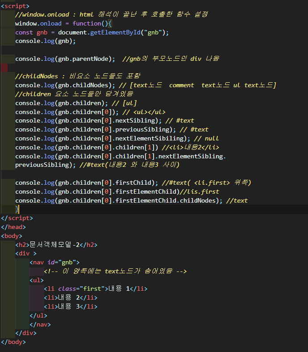The width and height of the screenshot is (308, 352).
Task: Click the closing </ul> tag
Action: [x=38, y=316]
